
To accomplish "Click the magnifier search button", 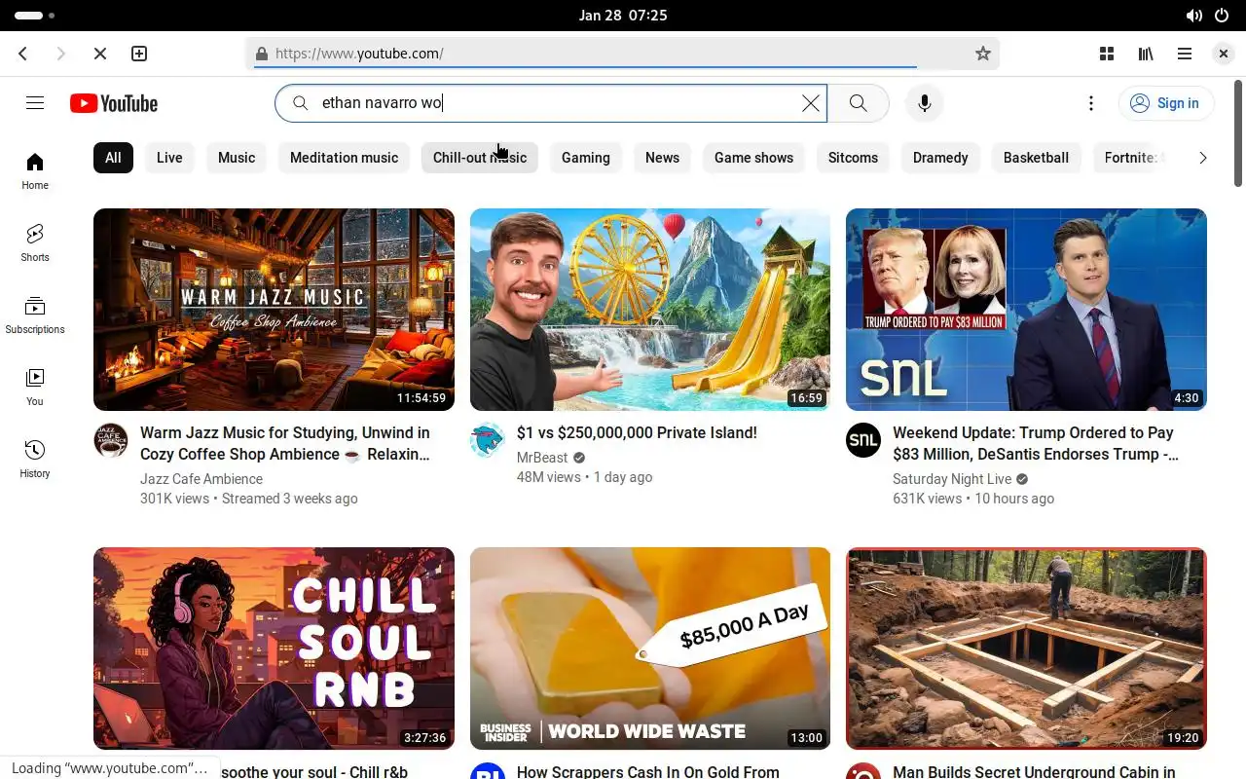I will pos(858,103).
